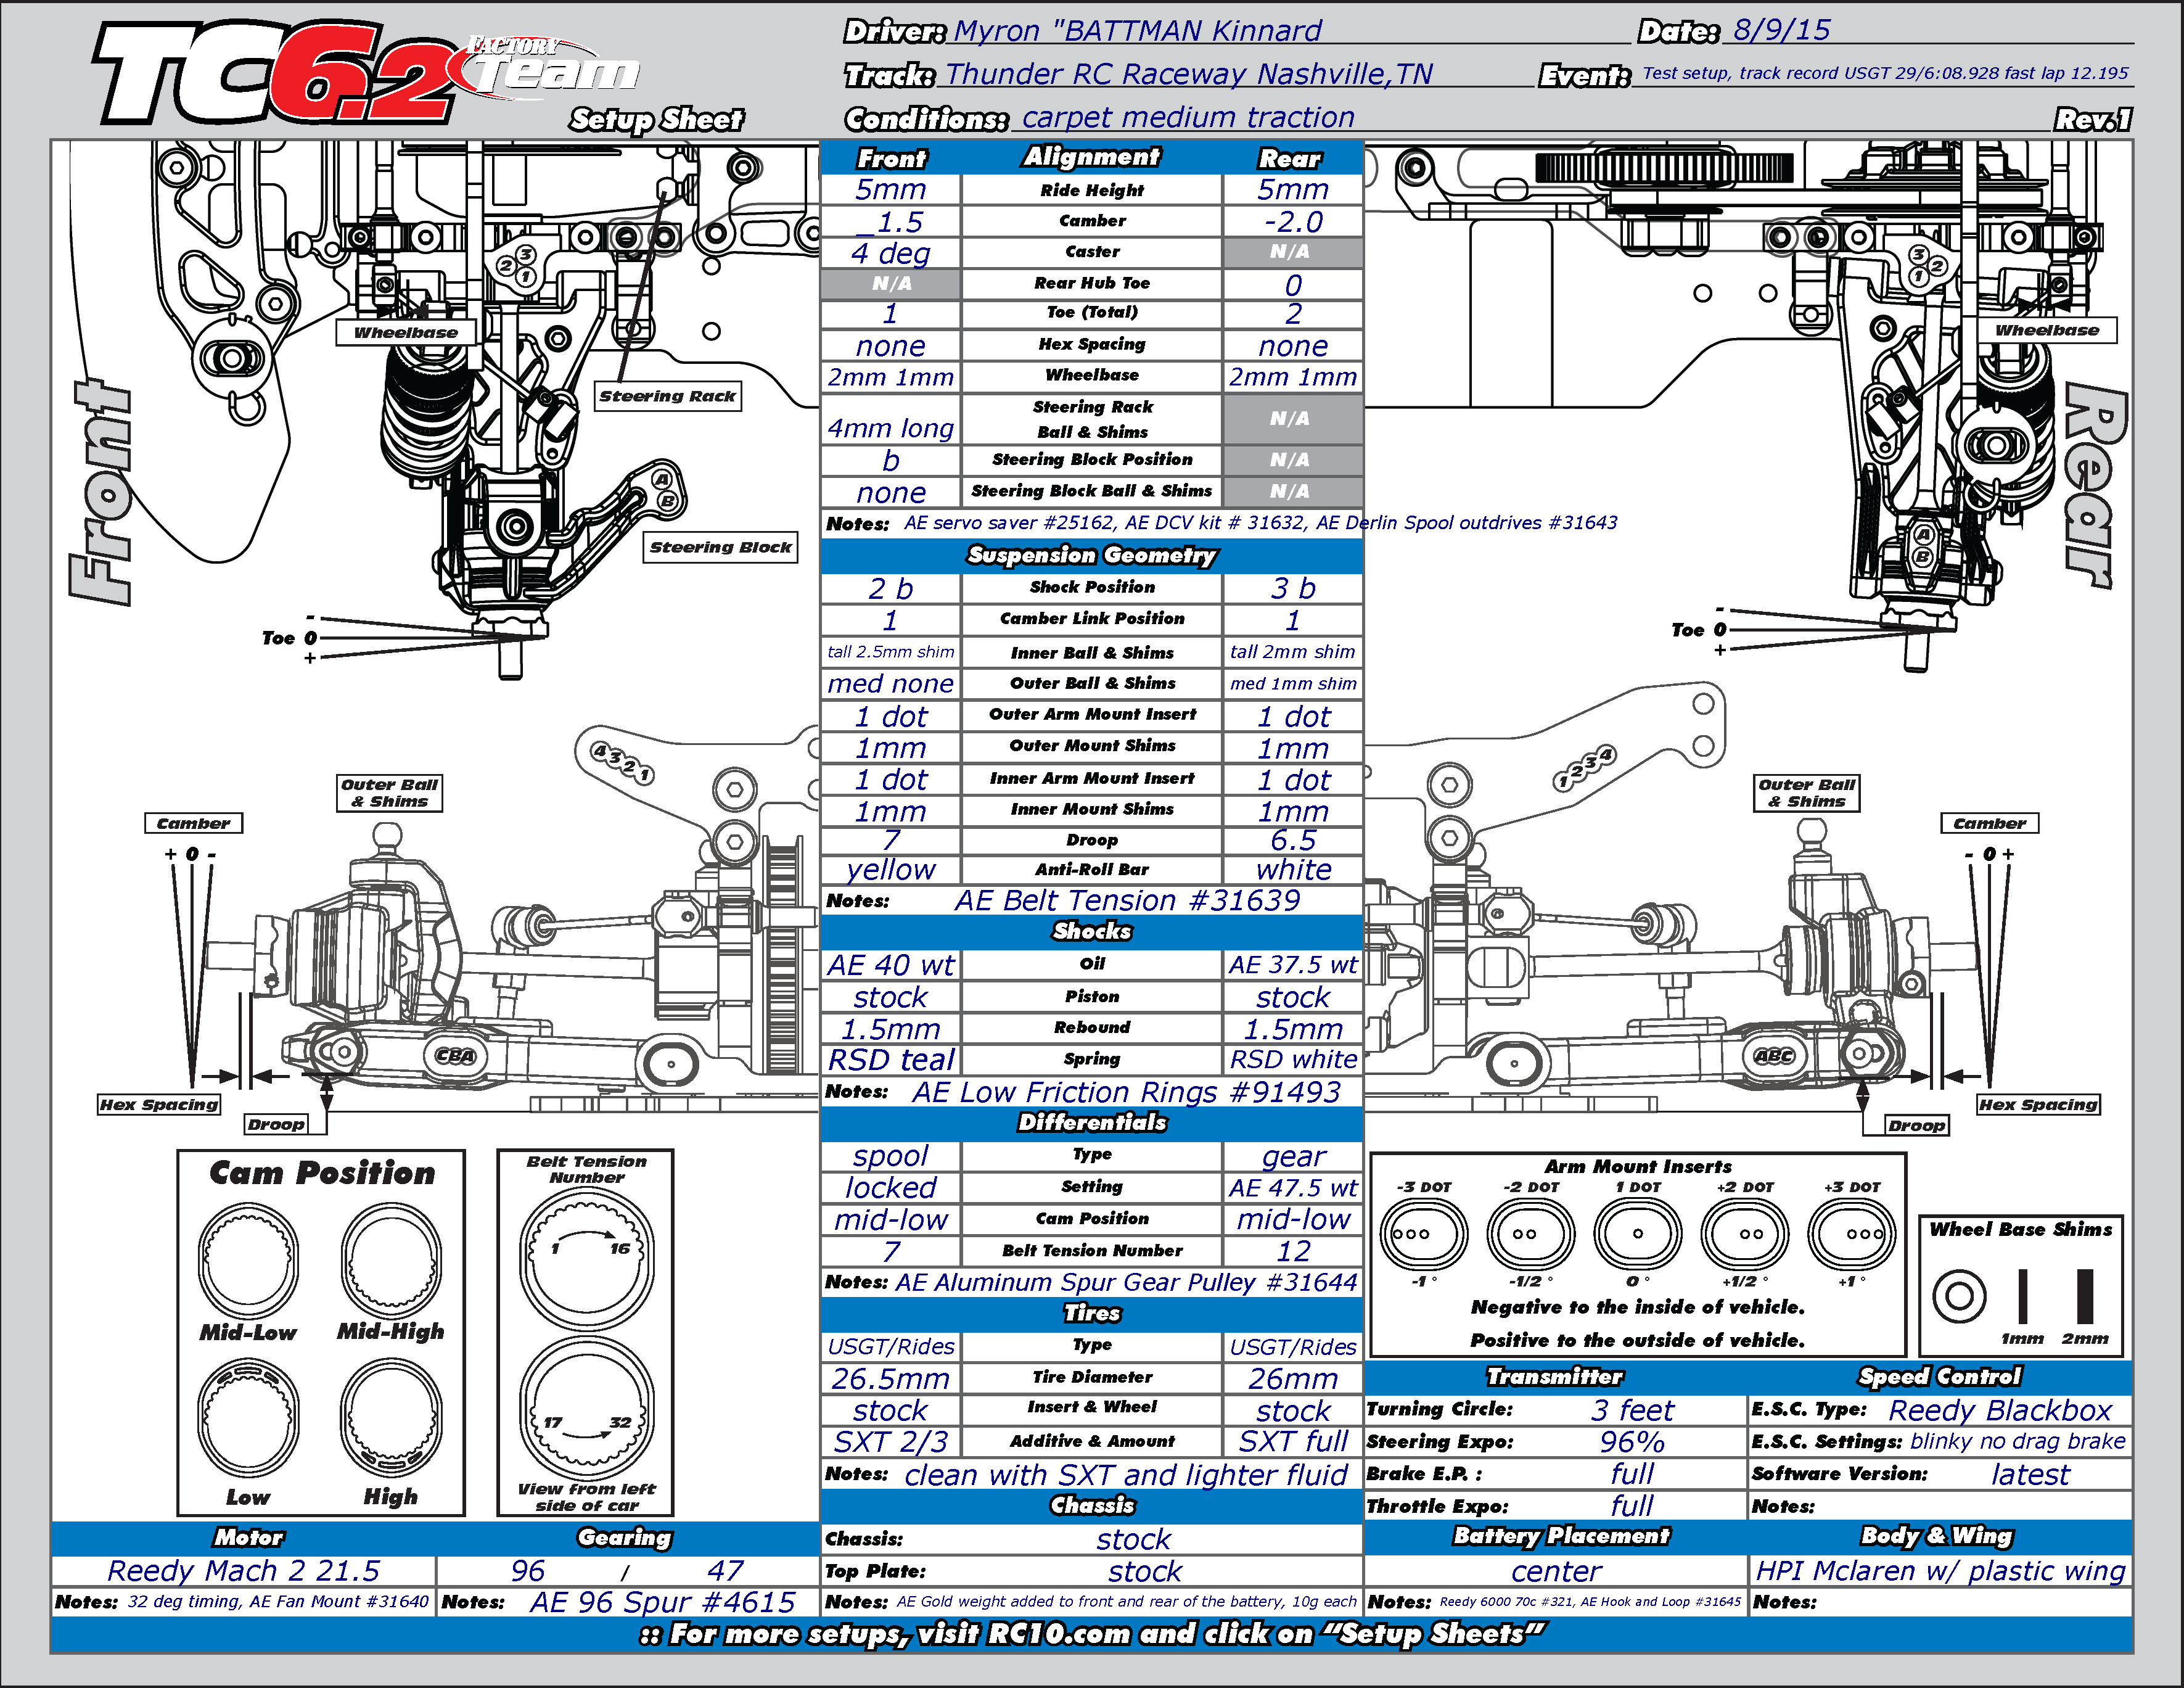This screenshot has height=1688, width=2184.
Task: Click the spur gearing value 96
Action: pos(528,1571)
